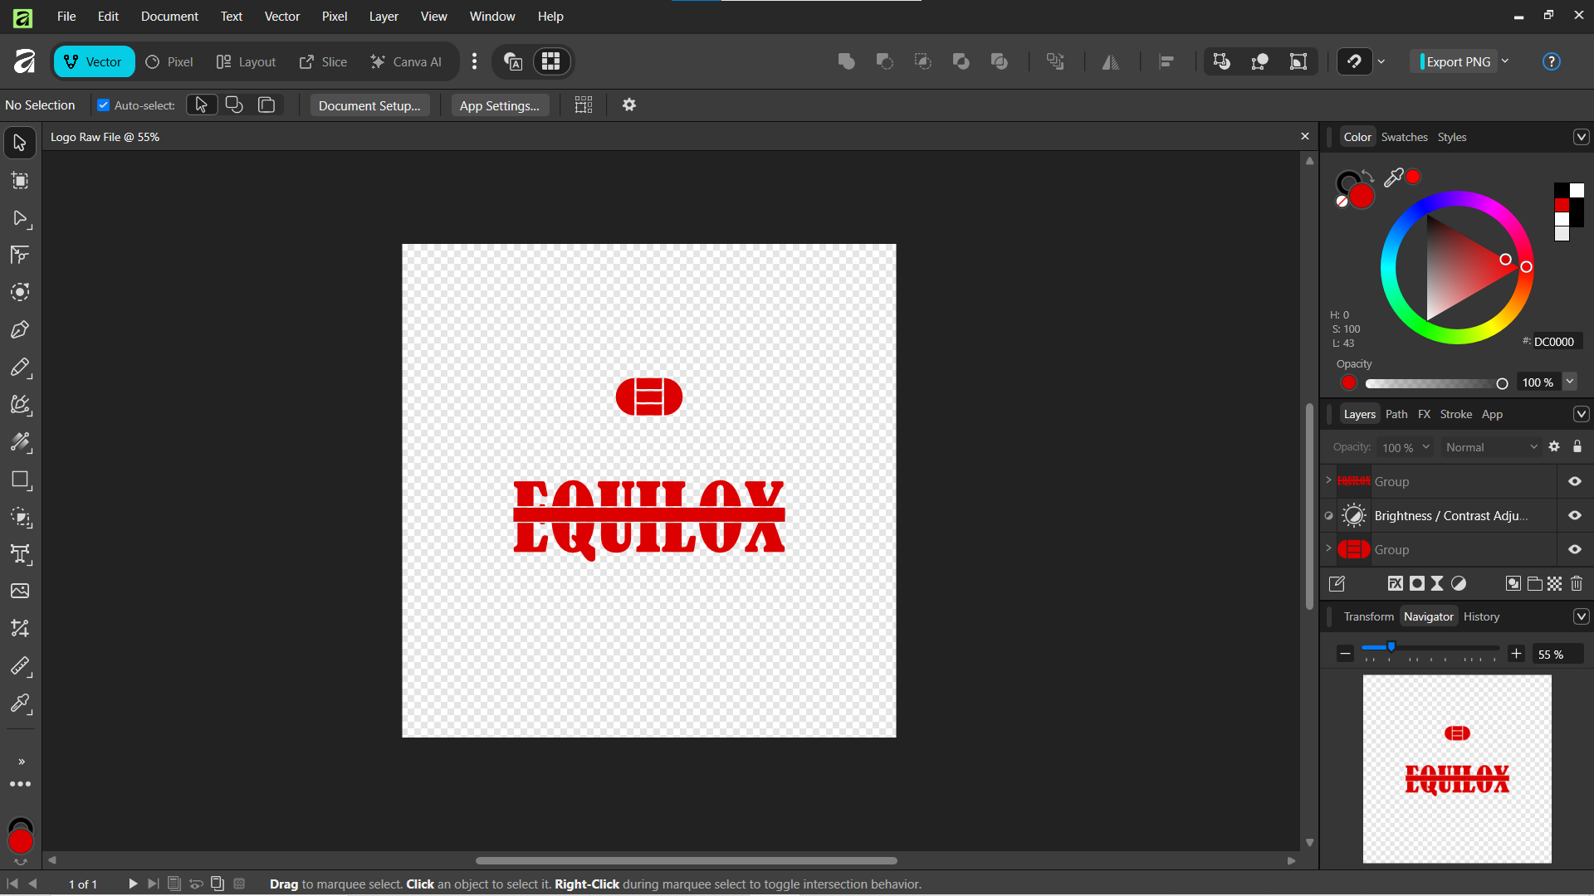
Task: Click the layer FX icon in Layers panel
Action: click(x=1396, y=583)
